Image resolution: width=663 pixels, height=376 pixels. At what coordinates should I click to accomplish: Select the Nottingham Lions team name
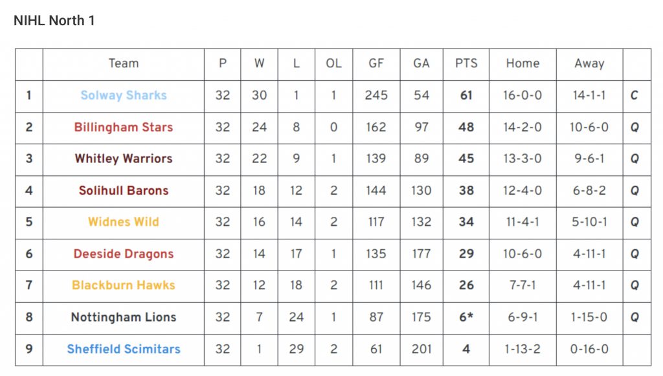[x=124, y=317]
